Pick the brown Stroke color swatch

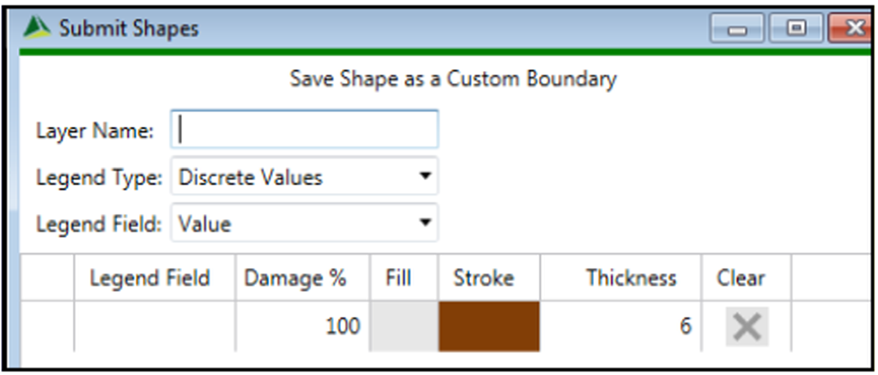point(489,326)
